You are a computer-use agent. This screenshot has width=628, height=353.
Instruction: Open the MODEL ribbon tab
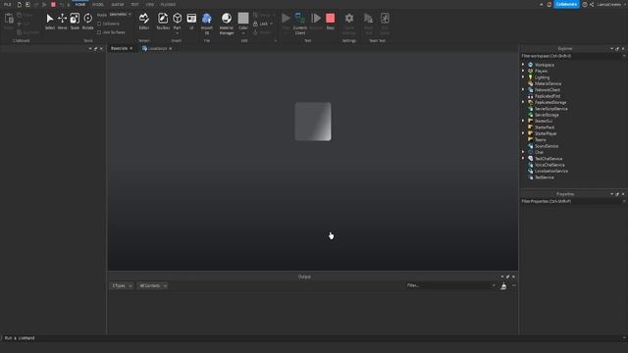pyautogui.click(x=98, y=4)
